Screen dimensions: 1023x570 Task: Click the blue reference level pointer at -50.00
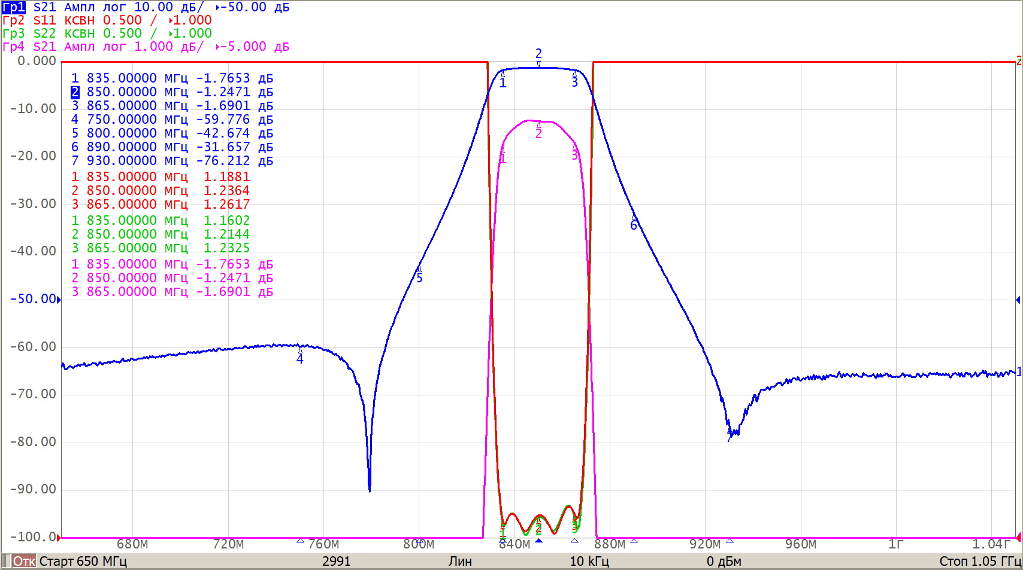pos(59,300)
